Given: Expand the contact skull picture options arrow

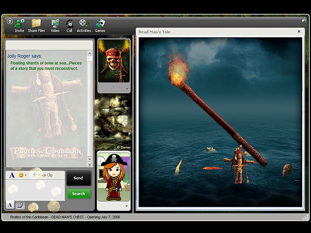Looking at the screenshot, I should click(127, 89).
